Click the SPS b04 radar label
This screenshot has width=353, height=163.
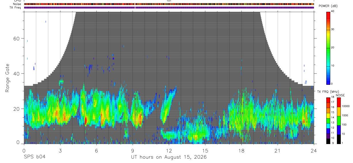34,157
